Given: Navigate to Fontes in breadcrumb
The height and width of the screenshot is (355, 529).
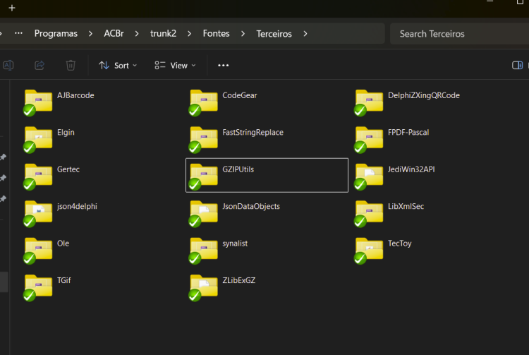Looking at the screenshot, I should (x=217, y=34).
